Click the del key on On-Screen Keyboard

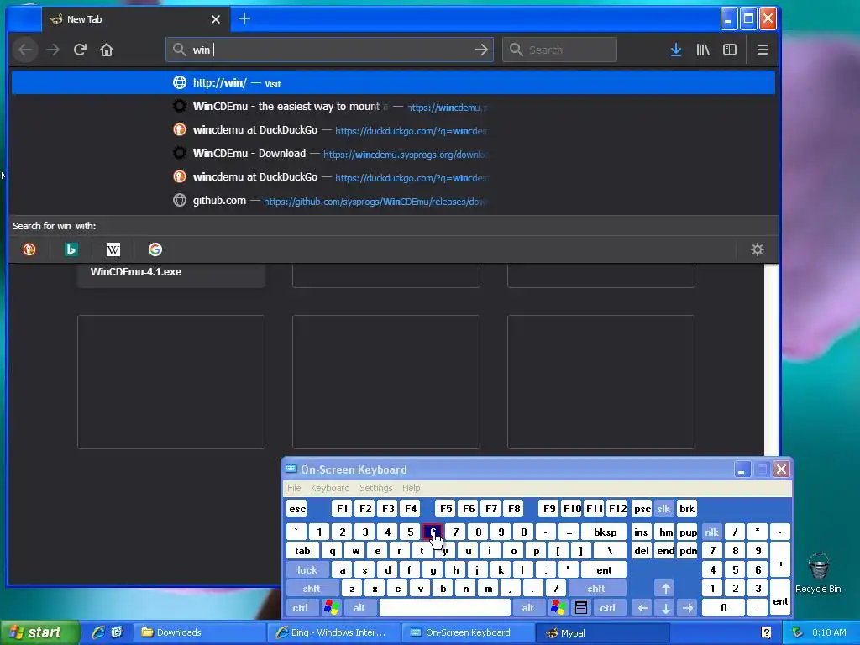click(x=641, y=551)
